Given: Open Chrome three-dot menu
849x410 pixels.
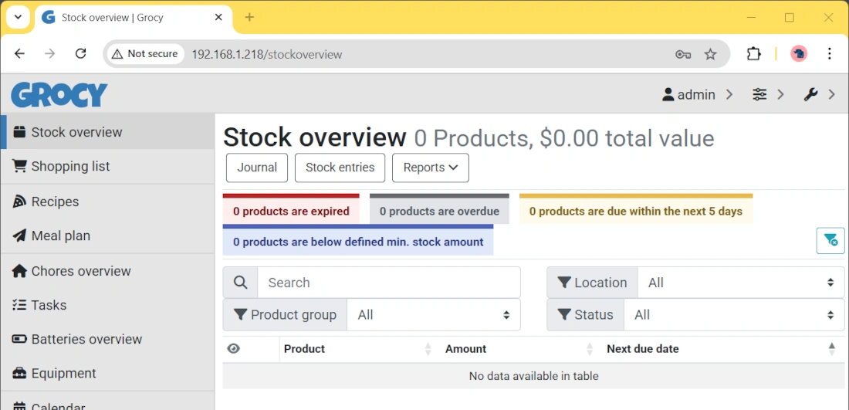Looking at the screenshot, I should (830, 53).
